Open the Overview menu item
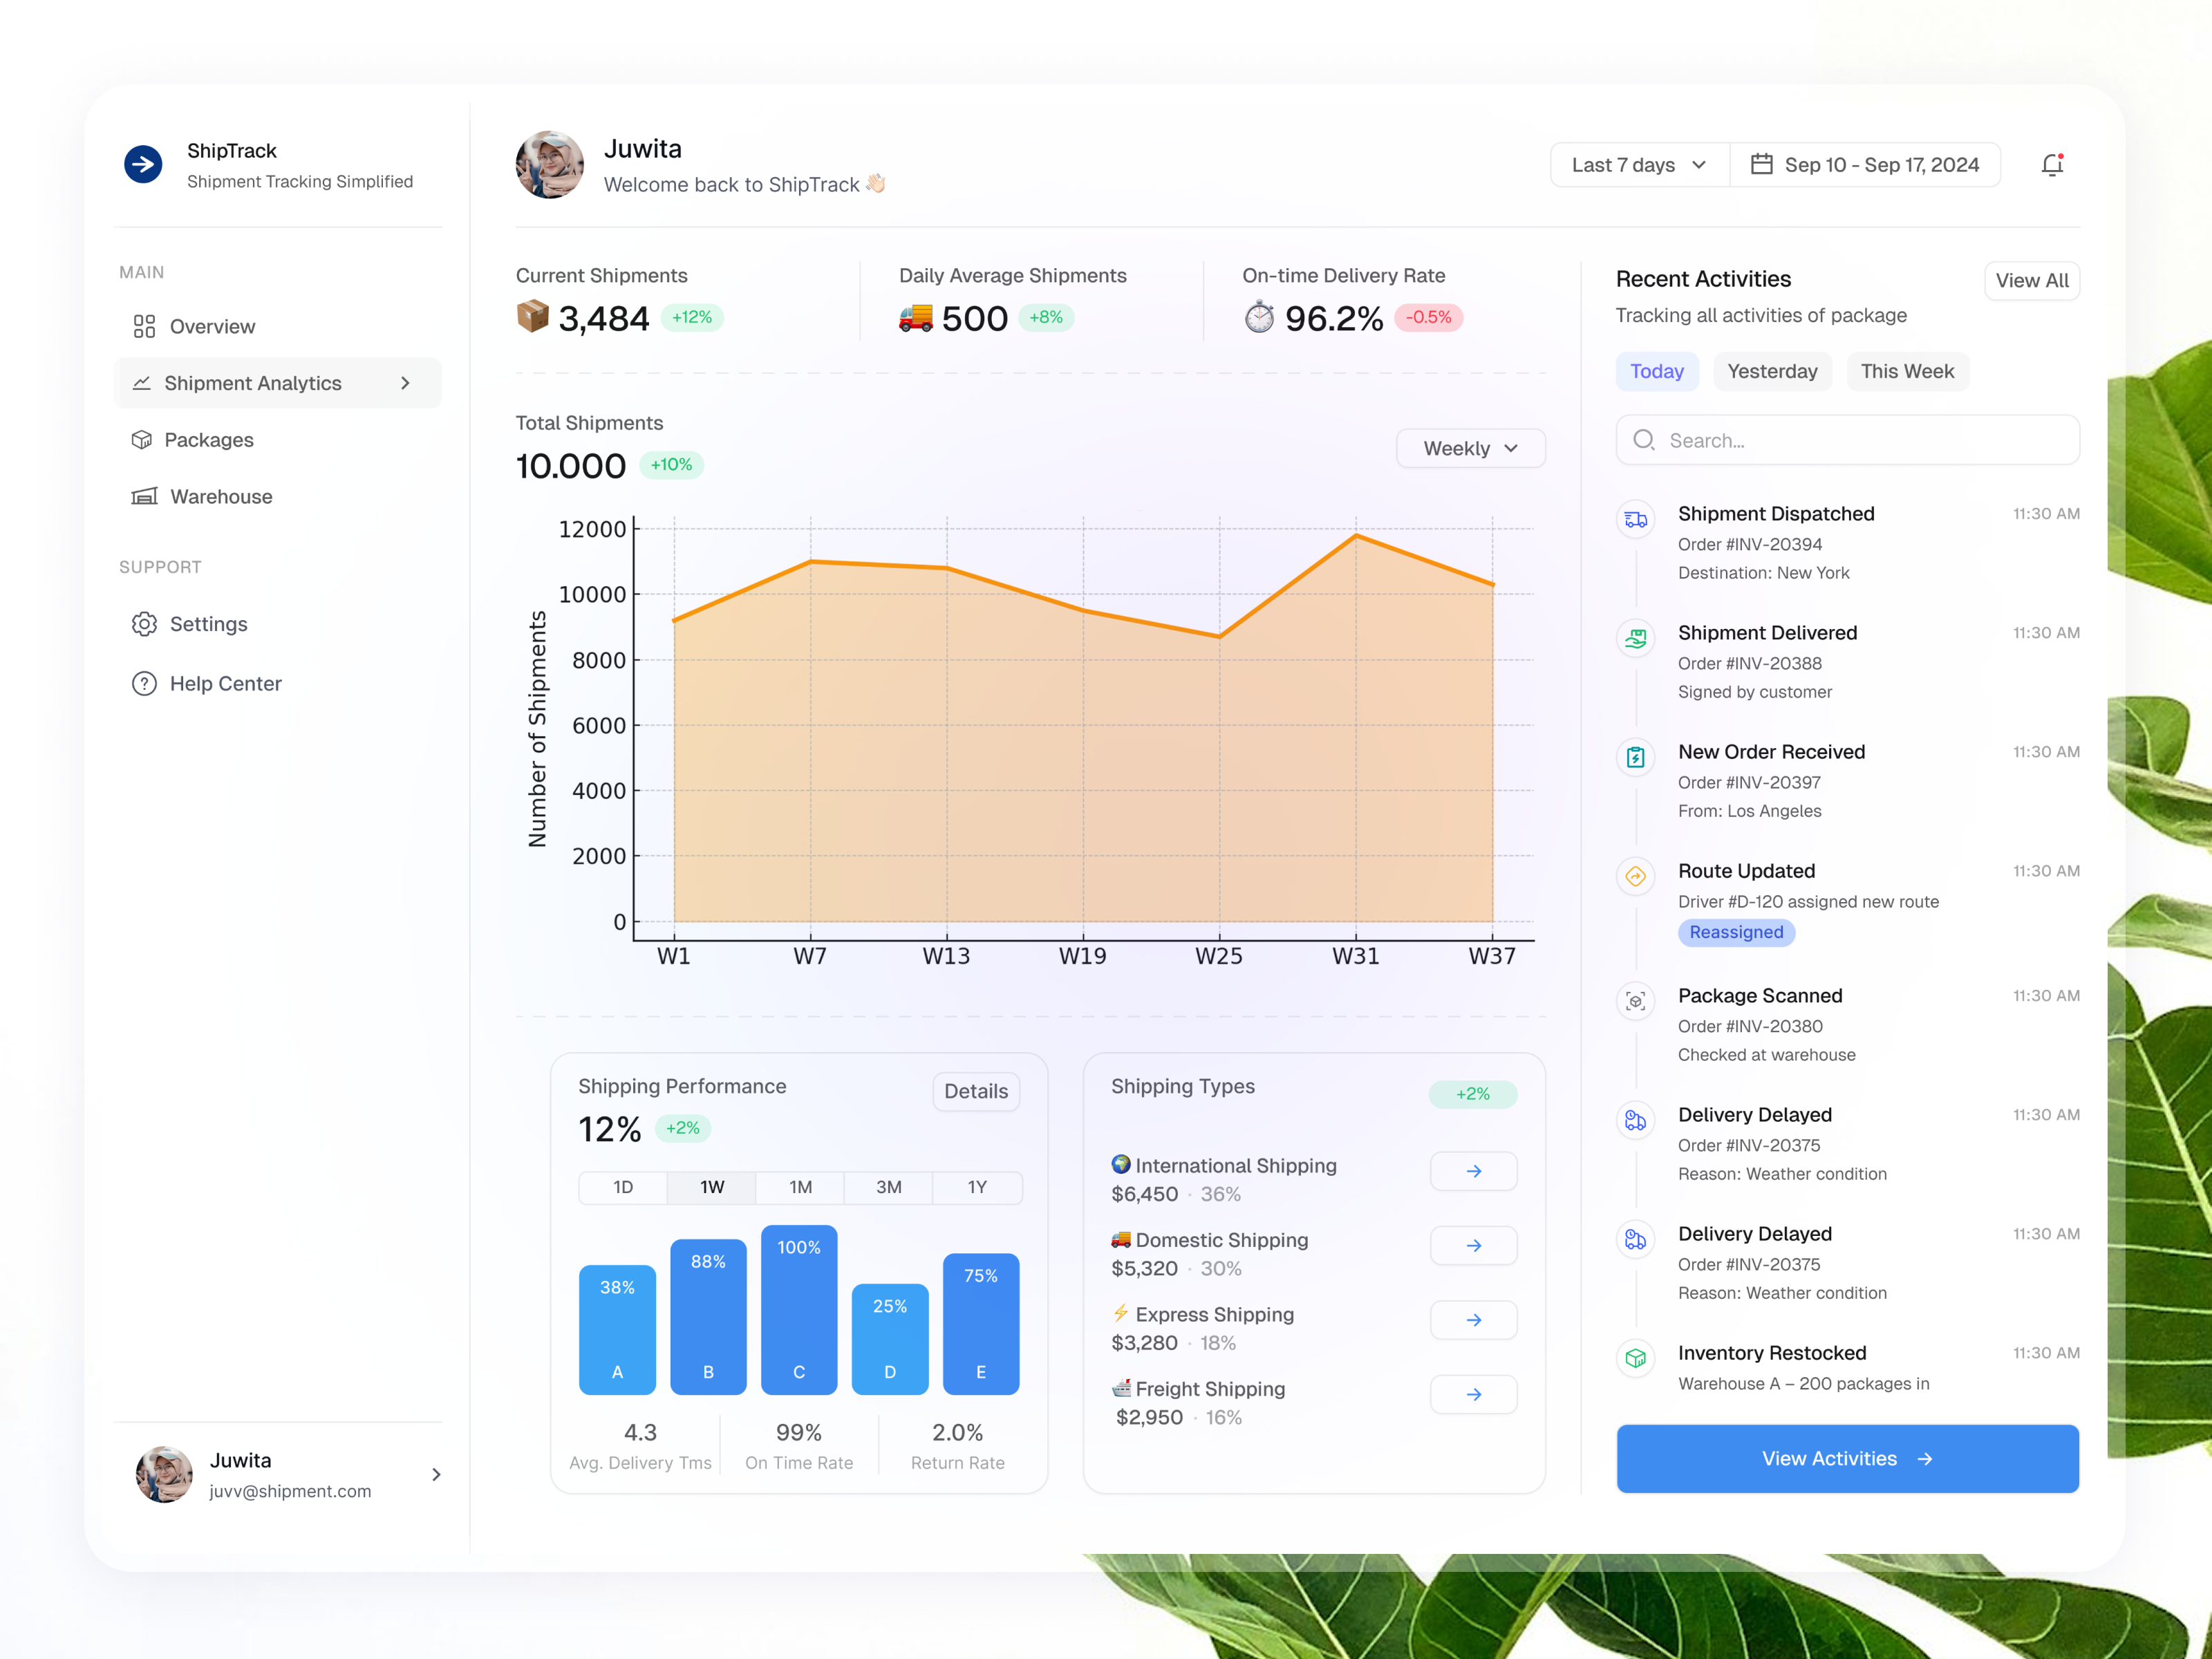The width and height of the screenshot is (2212, 1659). 277,326
